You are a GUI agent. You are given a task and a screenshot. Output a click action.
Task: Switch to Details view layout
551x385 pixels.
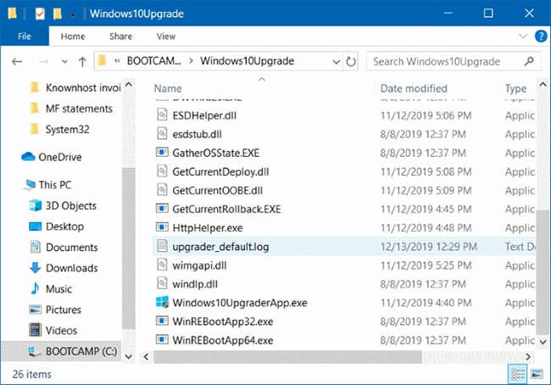[518, 375]
